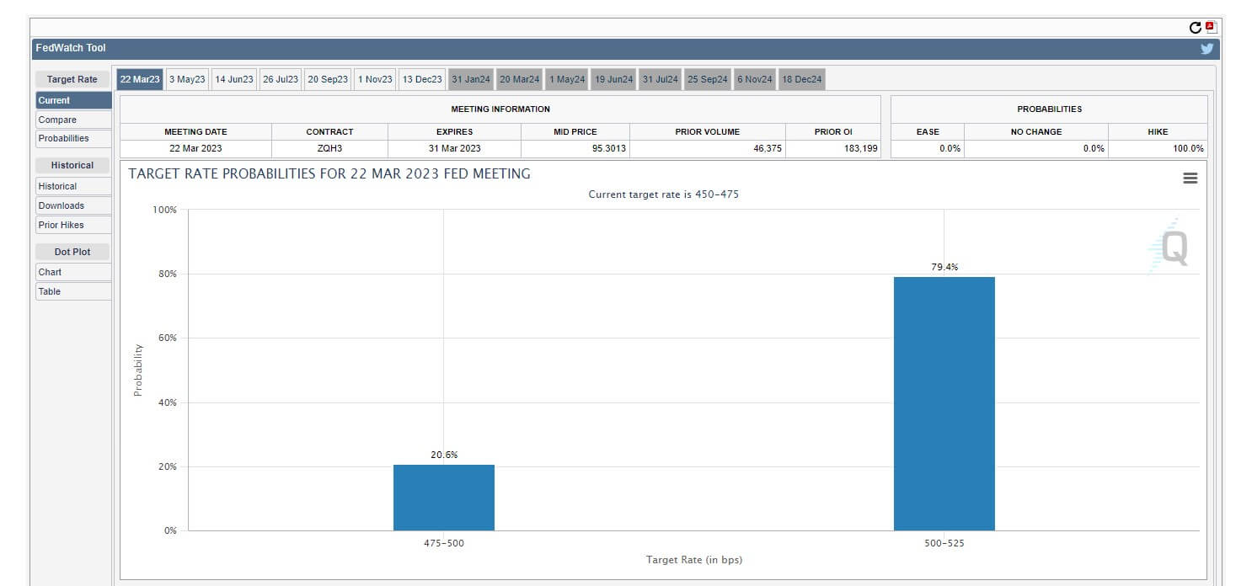The image size is (1252, 586).
Task: Select Current in the sidebar
Action: coord(72,100)
